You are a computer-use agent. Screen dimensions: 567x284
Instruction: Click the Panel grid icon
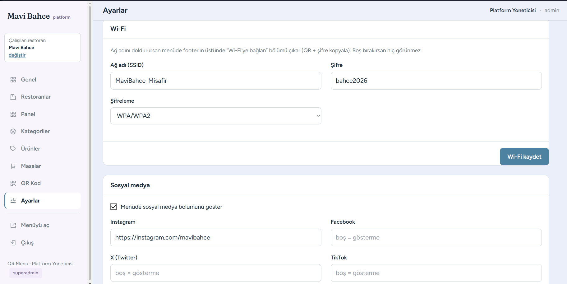tap(13, 114)
